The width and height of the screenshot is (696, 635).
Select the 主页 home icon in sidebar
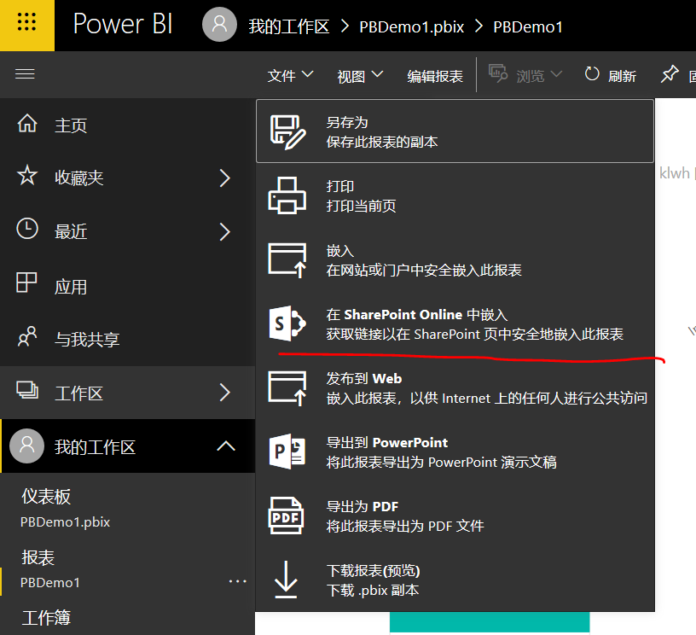click(25, 123)
